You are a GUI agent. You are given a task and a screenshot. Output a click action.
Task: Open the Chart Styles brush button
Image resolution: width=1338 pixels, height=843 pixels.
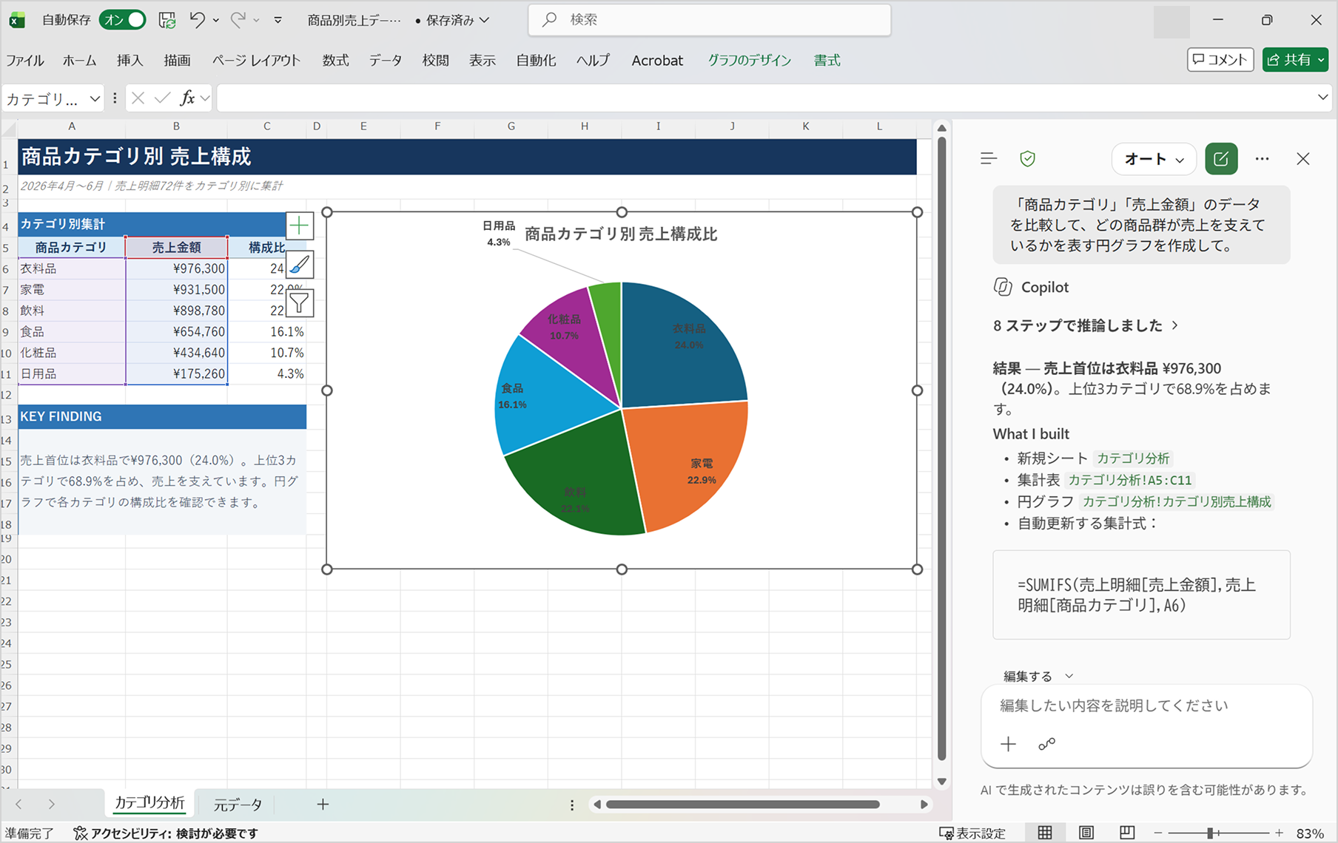[x=299, y=265]
